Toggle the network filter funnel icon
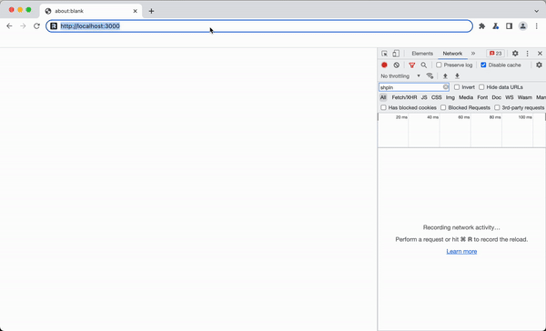This screenshot has width=546, height=331. (x=412, y=65)
